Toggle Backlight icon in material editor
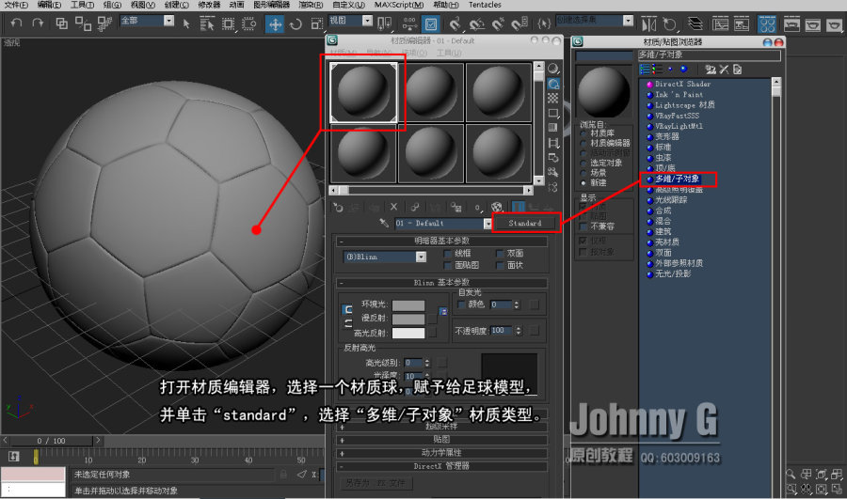This screenshot has width=847, height=499. (553, 84)
